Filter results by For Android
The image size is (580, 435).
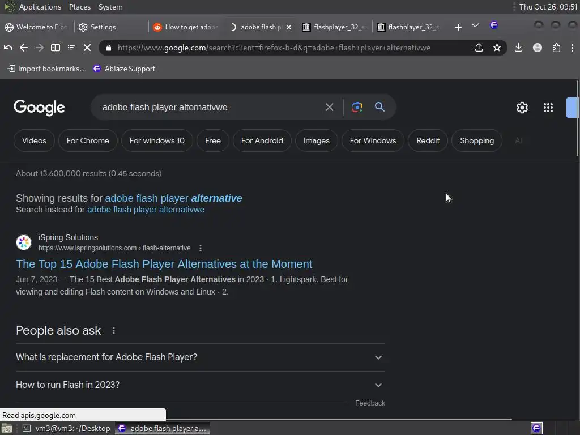pos(262,140)
